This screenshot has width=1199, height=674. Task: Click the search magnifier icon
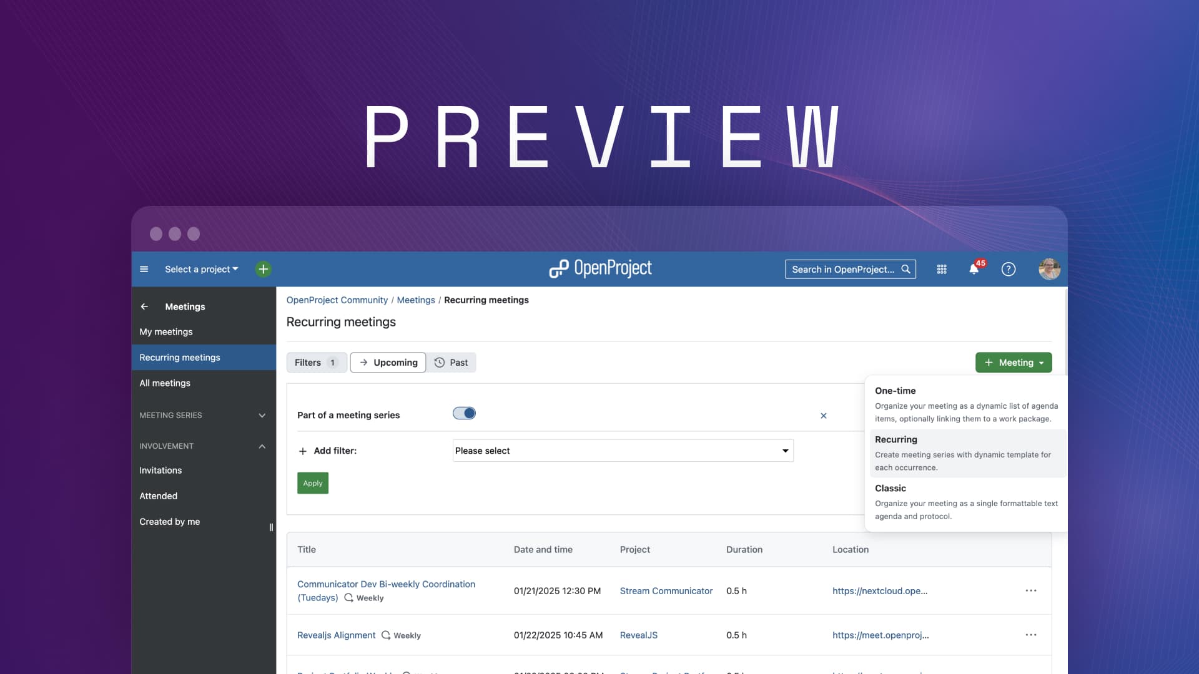[x=906, y=269]
